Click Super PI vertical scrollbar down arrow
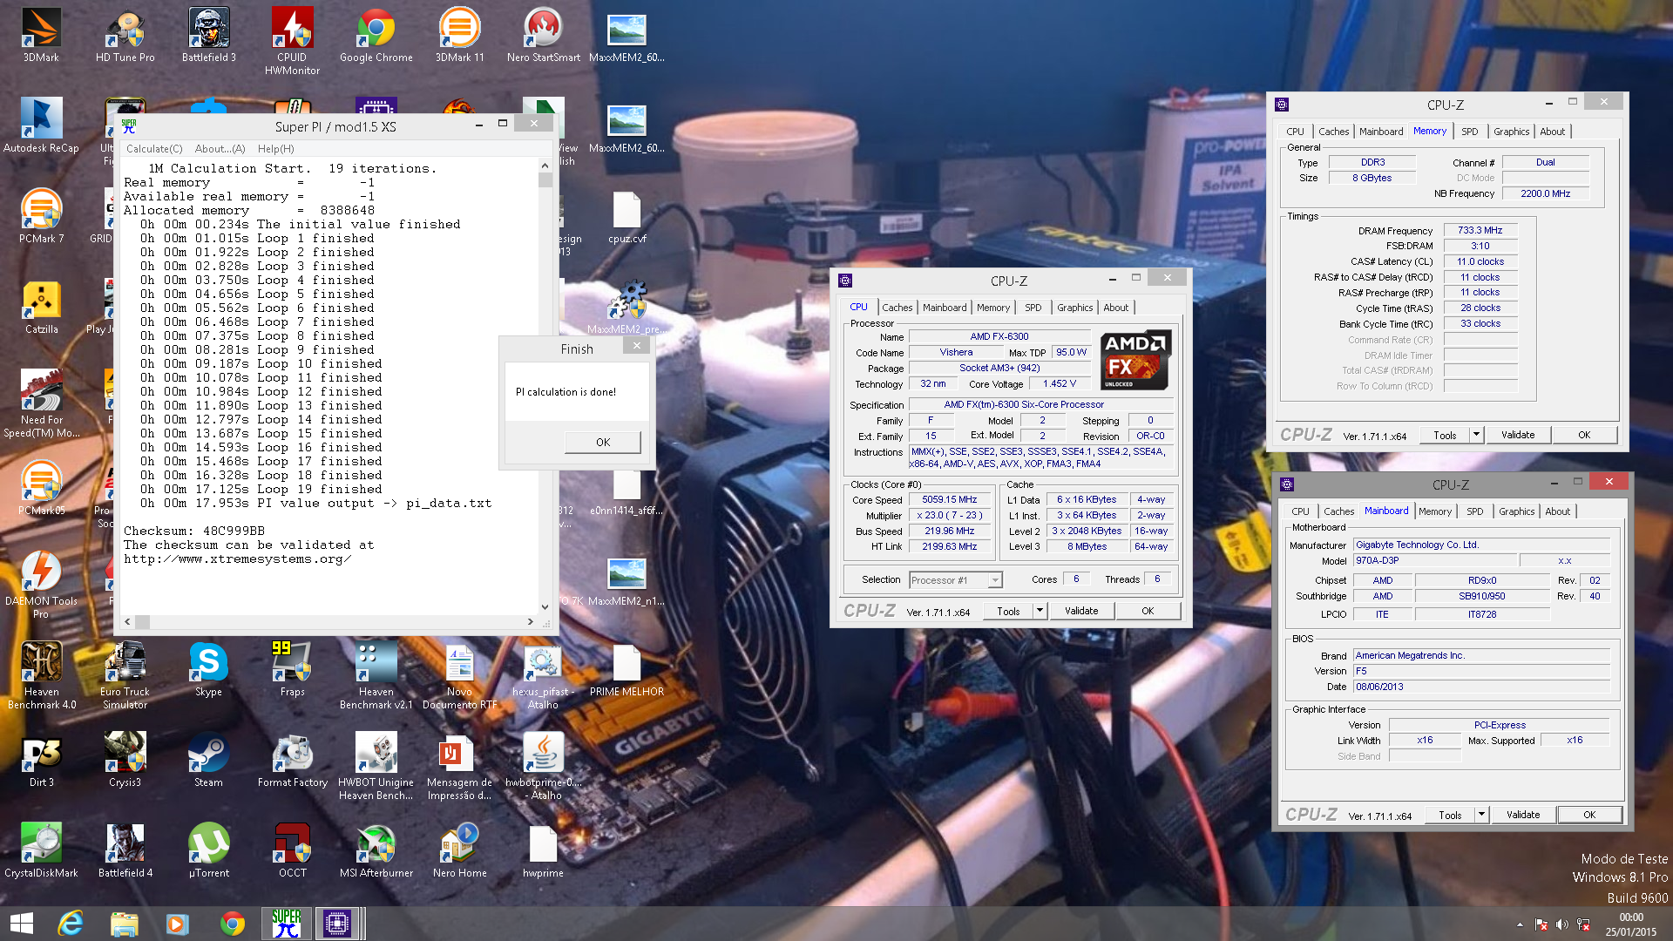The width and height of the screenshot is (1673, 941). [545, 607]
